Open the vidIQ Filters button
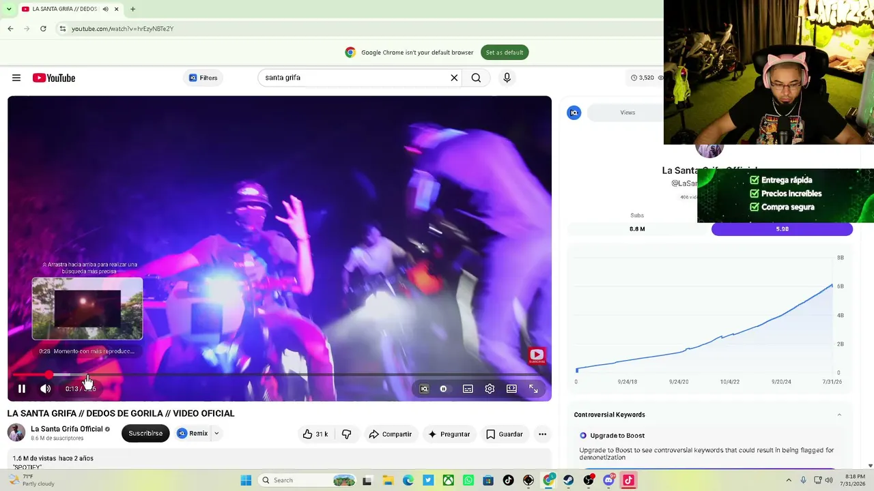The width and height of the screenshot is (874, 491). pyautogui.click(x=203, y=78)
